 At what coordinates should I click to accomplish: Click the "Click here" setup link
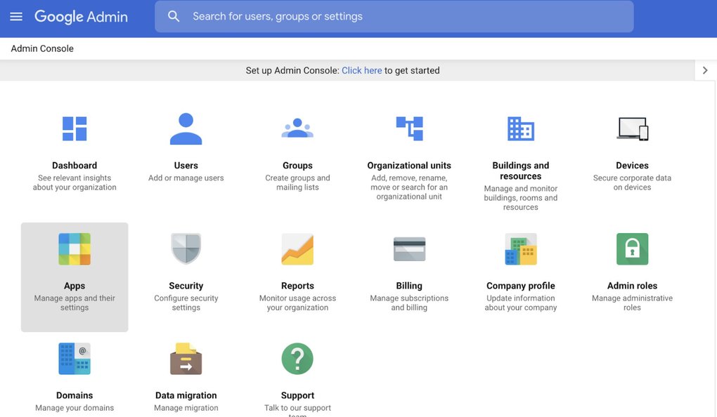(361, 71)
